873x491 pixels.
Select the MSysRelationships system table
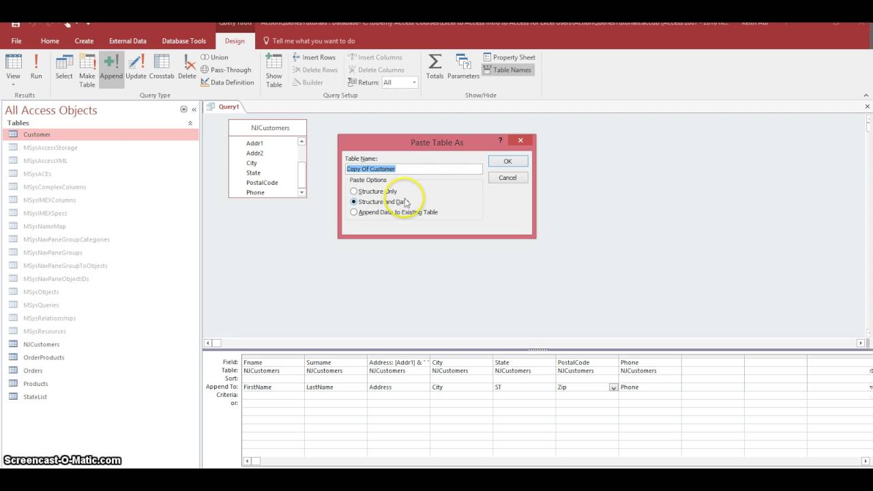101,318
